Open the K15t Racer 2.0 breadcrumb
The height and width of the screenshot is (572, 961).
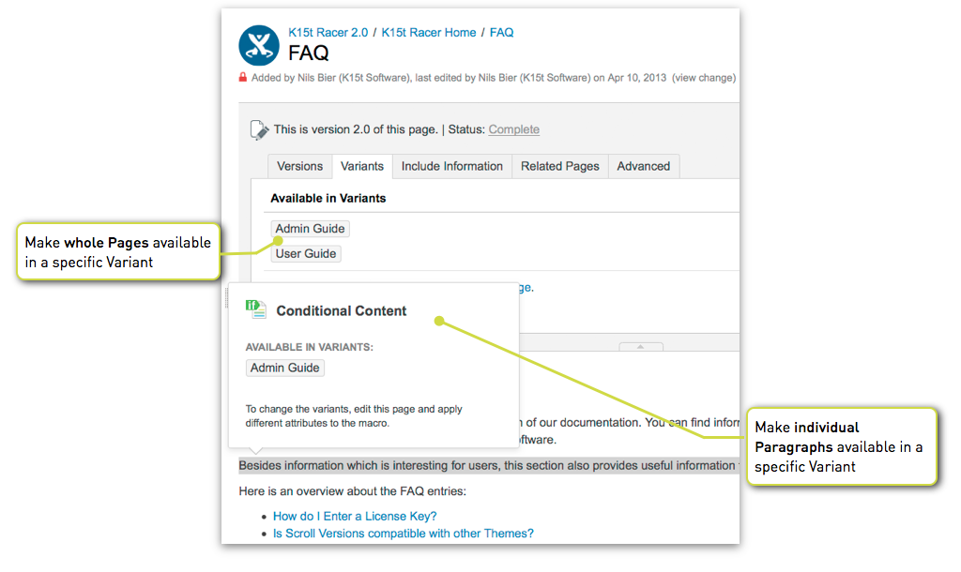tap(328, 33)
